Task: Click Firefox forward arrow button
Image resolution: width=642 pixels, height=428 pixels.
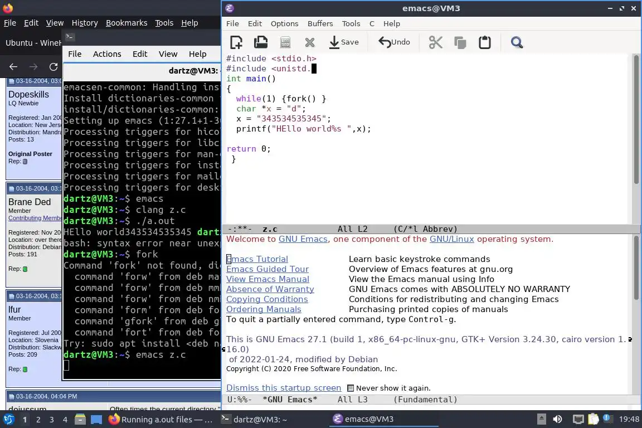Action: click(x=33, y=67)
